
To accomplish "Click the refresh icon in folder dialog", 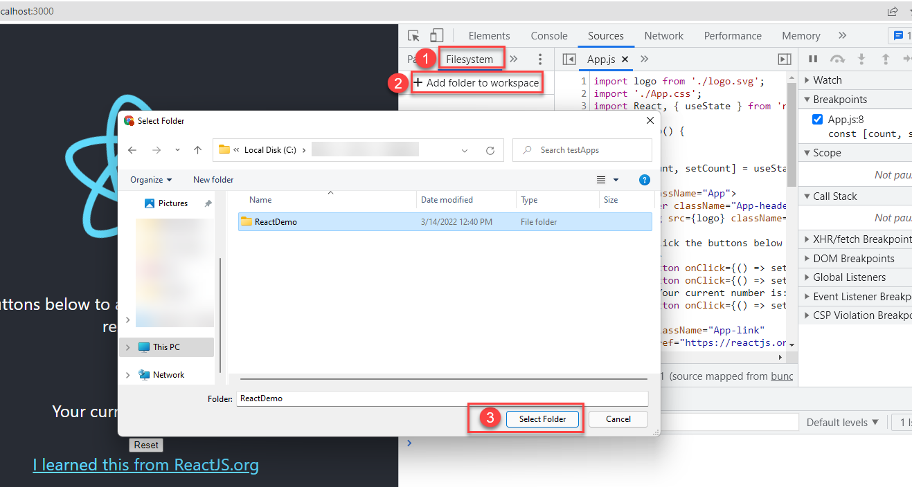I will point(490,150).
